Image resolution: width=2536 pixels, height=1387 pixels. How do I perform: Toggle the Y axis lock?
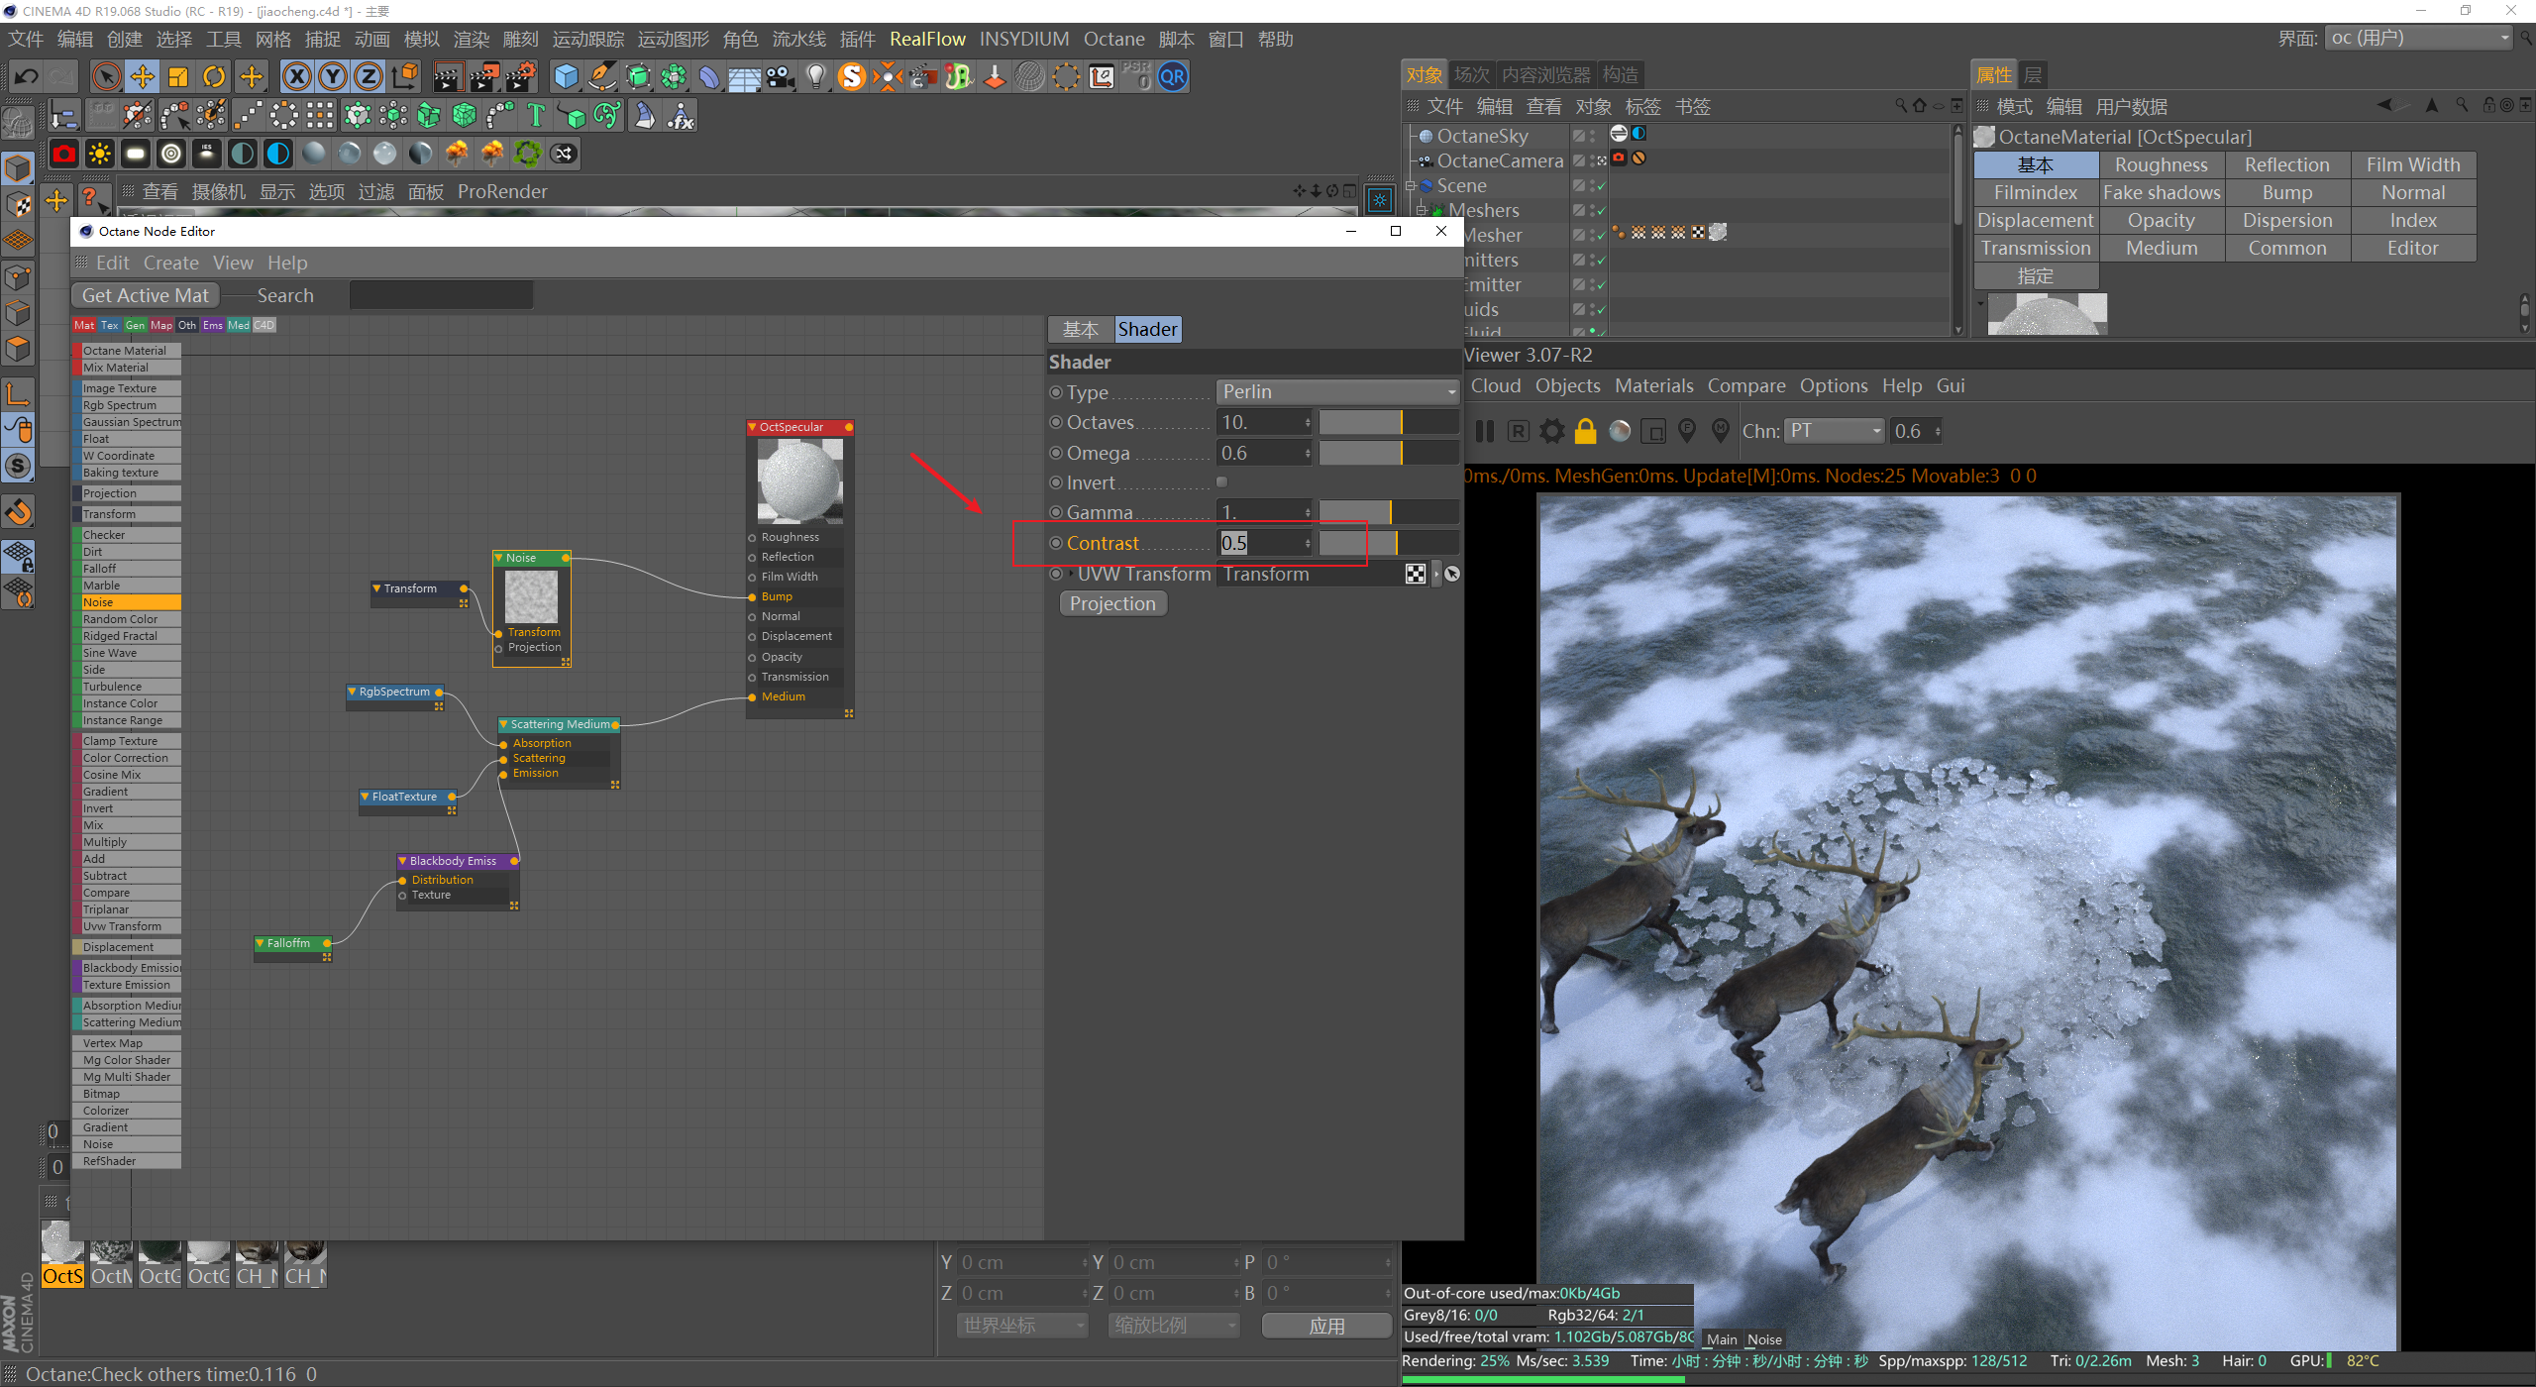point(333,76)
